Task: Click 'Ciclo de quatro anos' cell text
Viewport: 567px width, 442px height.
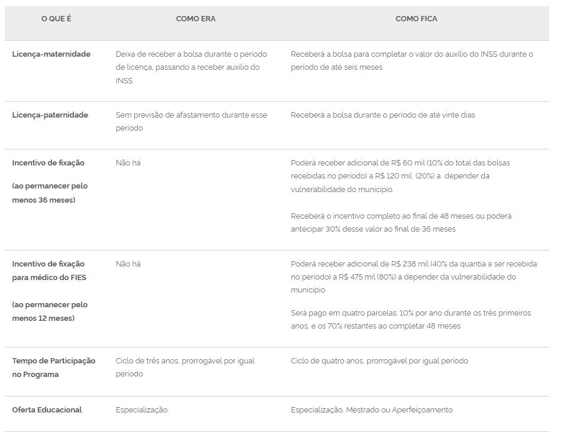Action: [380, 360]
